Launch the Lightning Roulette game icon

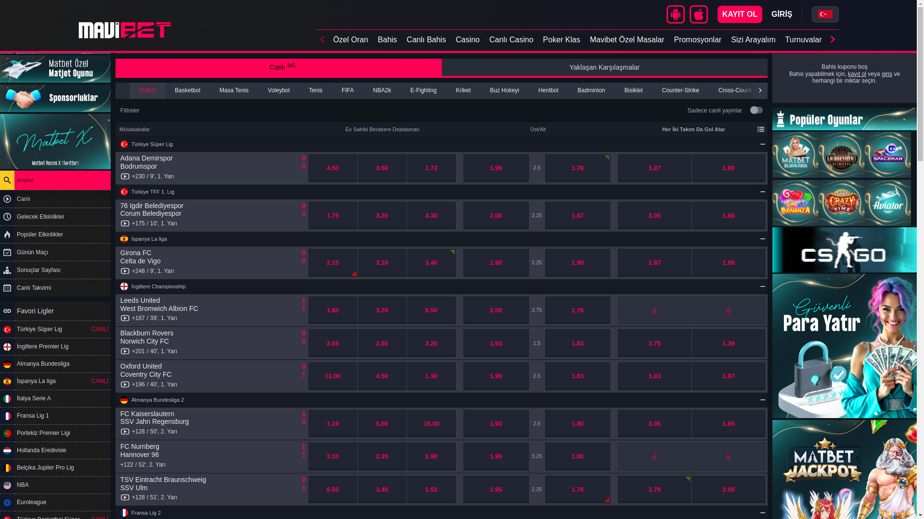tap(841, 155)
